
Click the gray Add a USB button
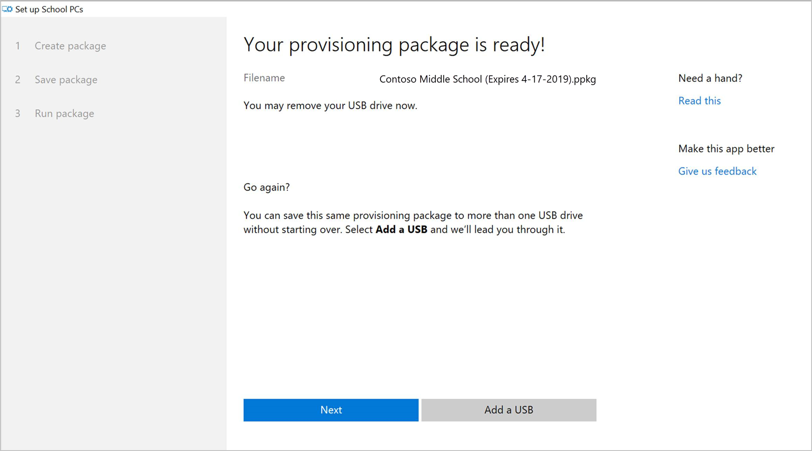click(x=508, y=410)
